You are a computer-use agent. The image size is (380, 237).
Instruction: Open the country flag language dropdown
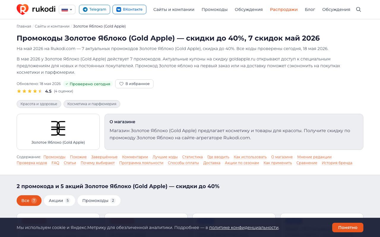click(x=67, y=9)
